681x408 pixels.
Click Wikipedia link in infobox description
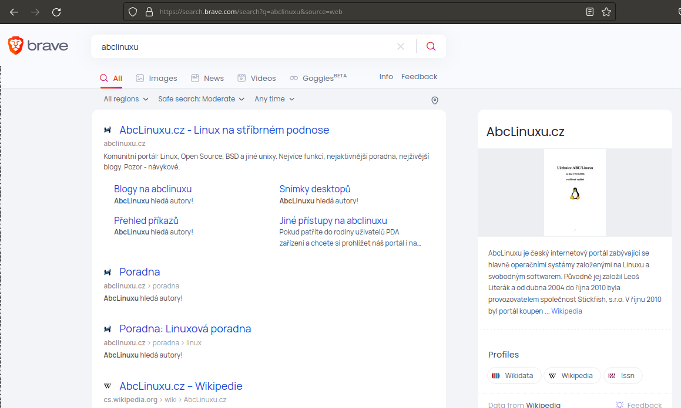pos(566,311)
